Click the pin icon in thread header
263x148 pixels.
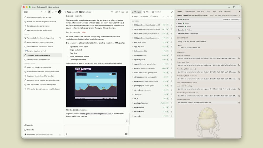112,12
